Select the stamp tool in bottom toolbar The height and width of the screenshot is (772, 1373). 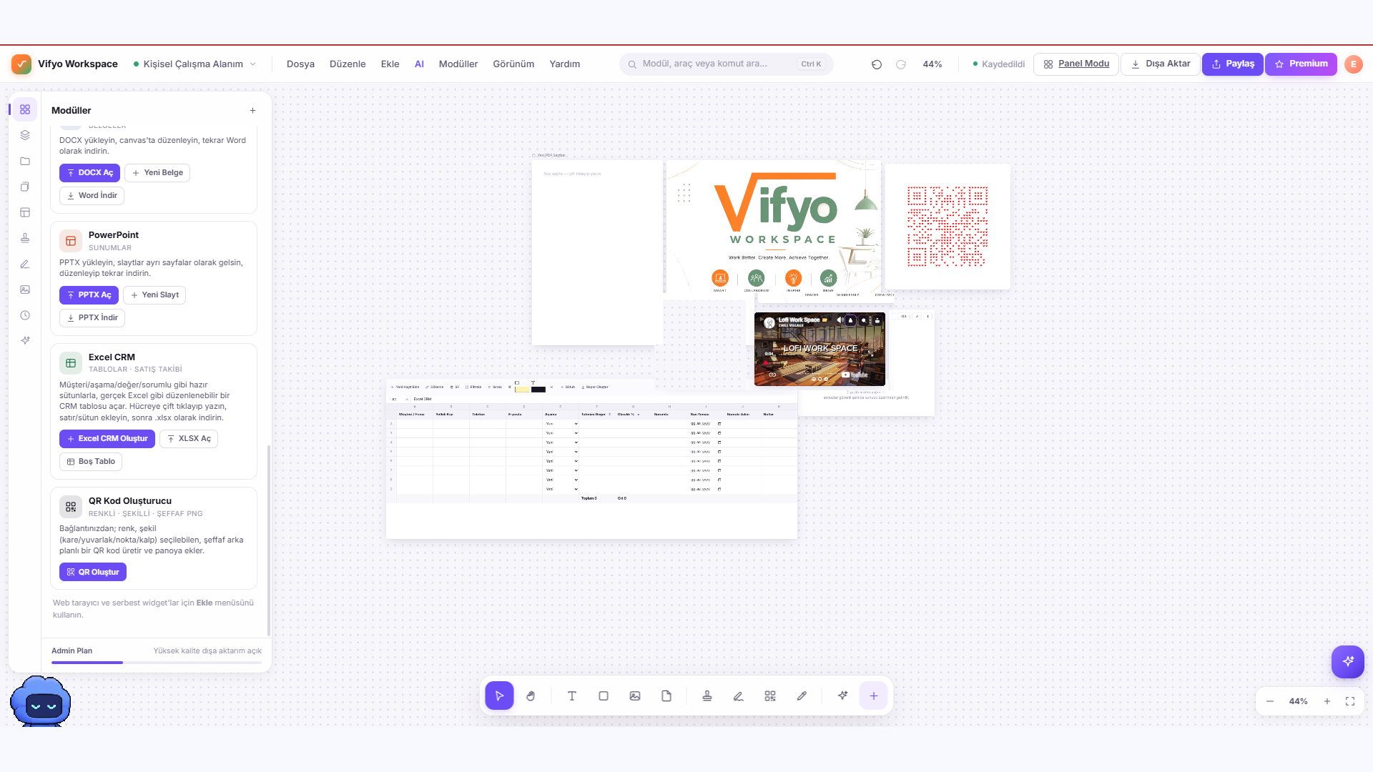[x=707, y=696]
